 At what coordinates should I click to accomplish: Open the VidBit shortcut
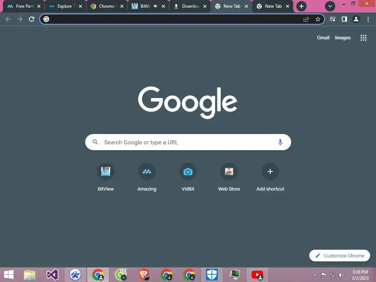(x=188, y=177)
